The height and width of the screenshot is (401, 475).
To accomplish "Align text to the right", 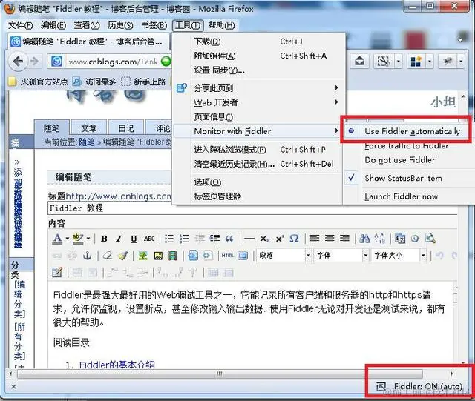I will tap(344, 239).
